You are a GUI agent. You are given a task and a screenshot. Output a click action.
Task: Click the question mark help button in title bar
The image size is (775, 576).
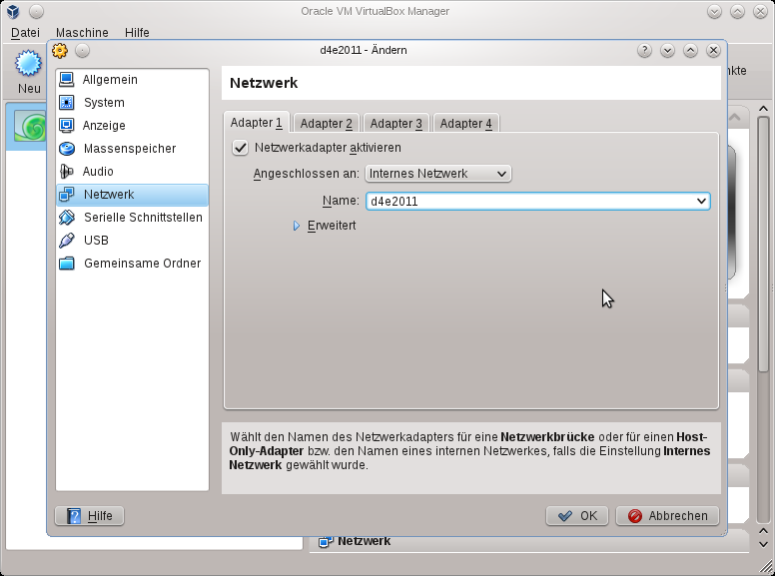pyautogui.click(x=644, y=50)
